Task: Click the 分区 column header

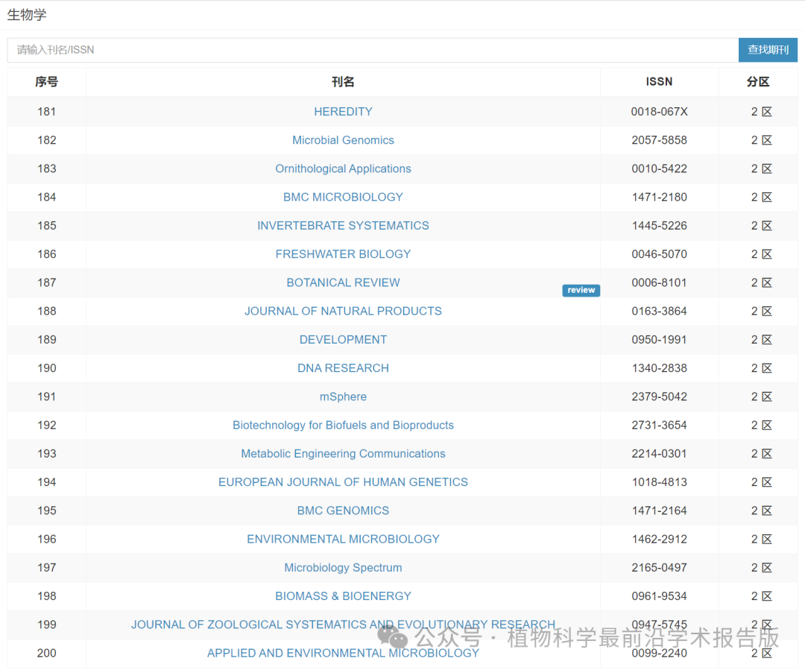Action: tap(758, 82)
